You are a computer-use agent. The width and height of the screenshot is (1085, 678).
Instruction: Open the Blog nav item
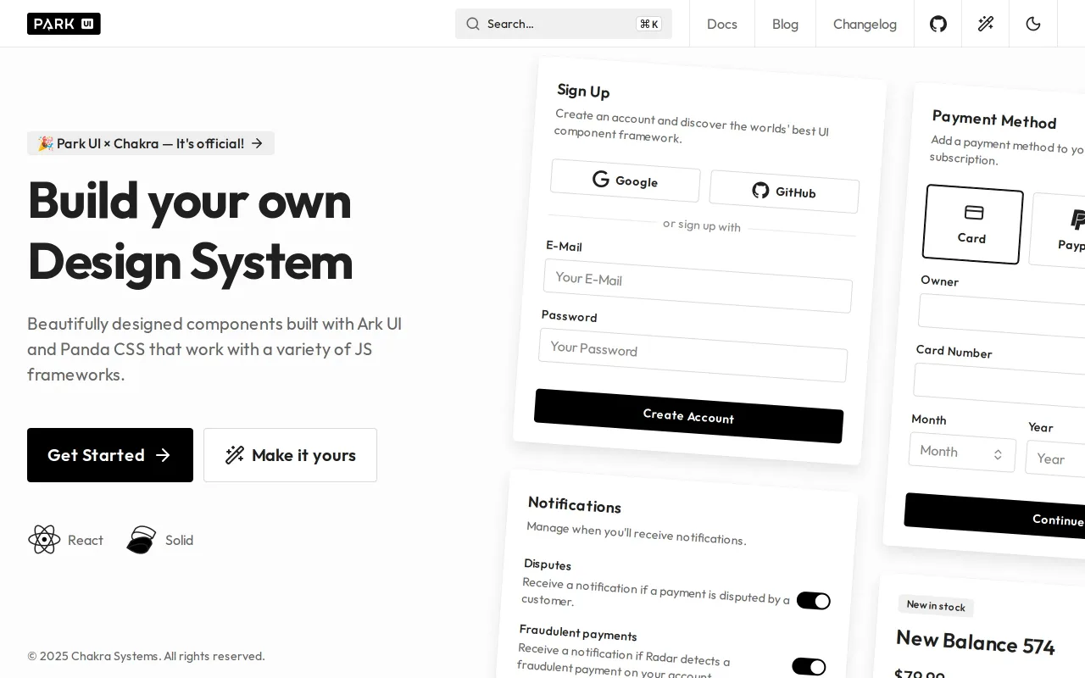pos(785,24)
